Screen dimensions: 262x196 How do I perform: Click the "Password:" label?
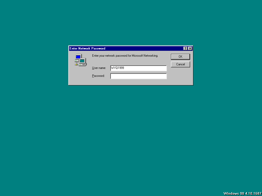coord(98,76)
